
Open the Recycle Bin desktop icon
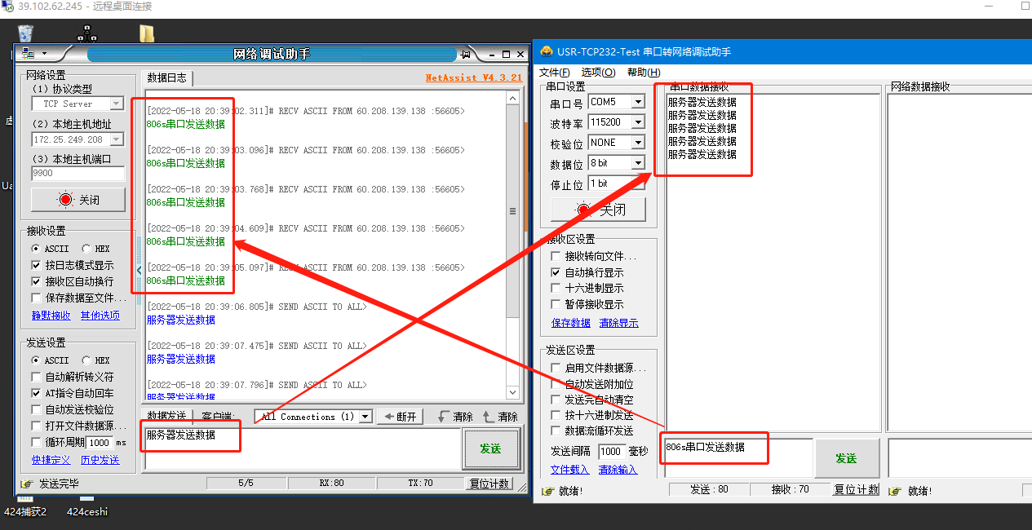(25, 33)
